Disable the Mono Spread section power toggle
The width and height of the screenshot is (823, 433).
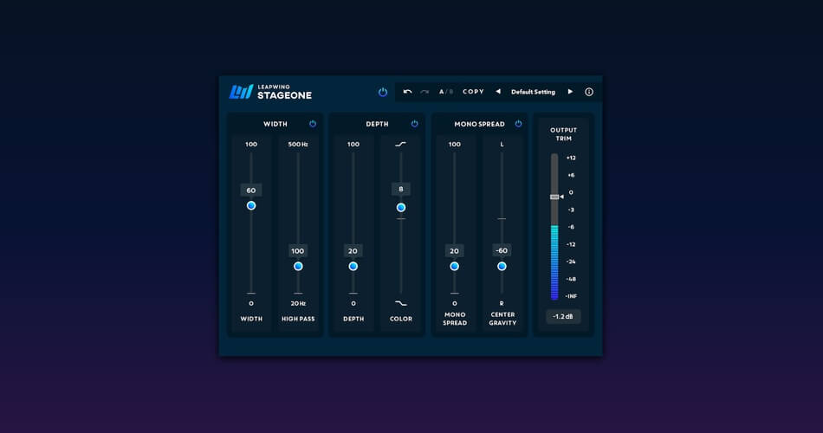[x=518, y=124]
